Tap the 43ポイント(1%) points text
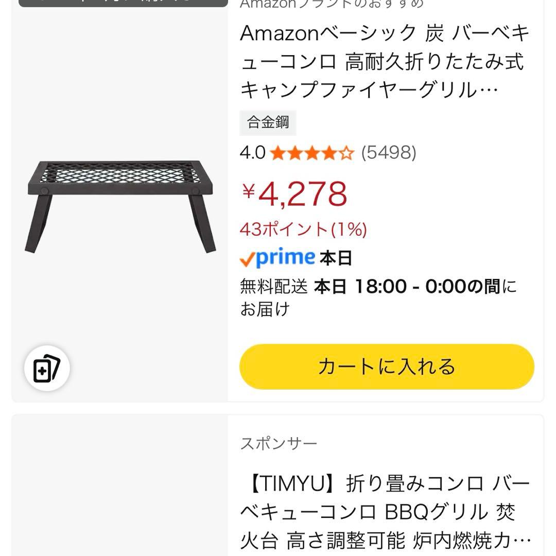Viewport: 556px width, 556px height. coord(303,229)
